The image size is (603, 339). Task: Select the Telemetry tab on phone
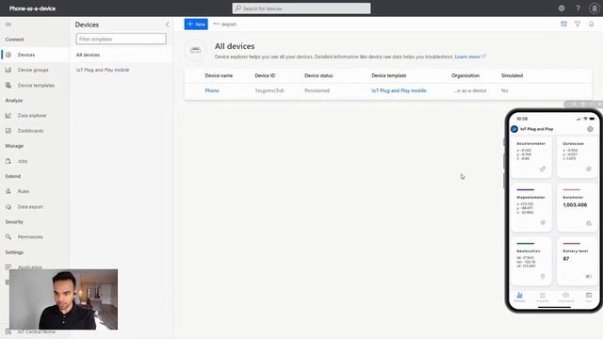(519, 297)
